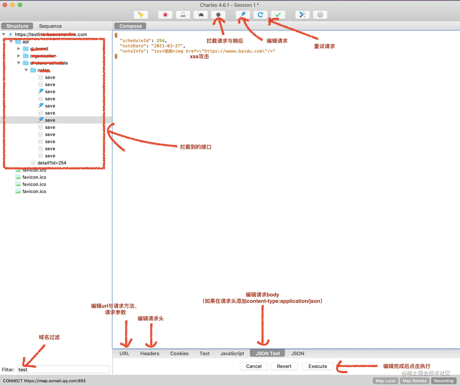460x386 pixels.
Task: Open the JSON tab
Action: (298, 353)
